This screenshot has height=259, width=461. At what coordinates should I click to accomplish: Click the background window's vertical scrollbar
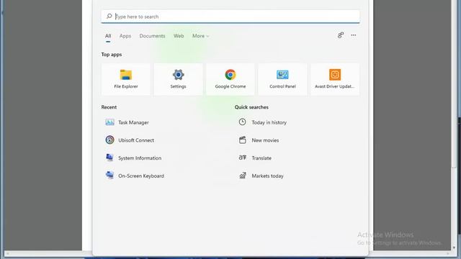click(454, 84)
